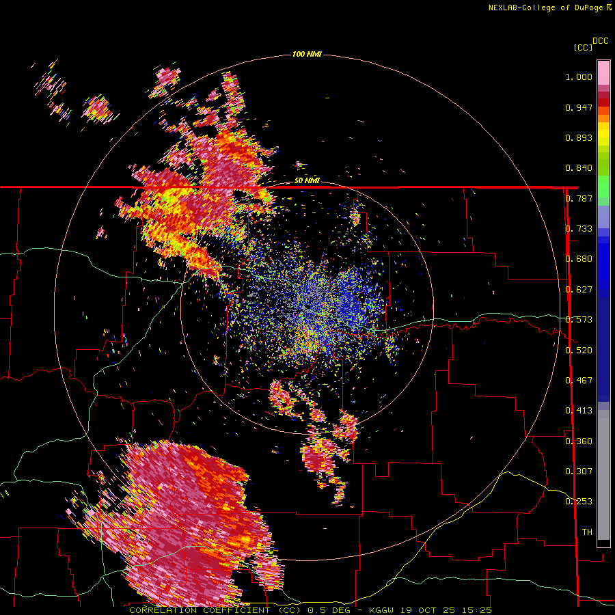Click the 100 NMI range ring label
615x615 pixels.
click(x=307, y=54)
